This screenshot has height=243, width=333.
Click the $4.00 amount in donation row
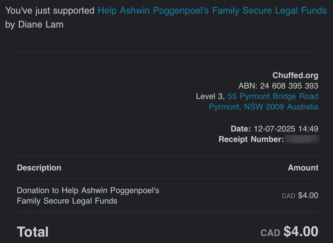tap(308, 195)
